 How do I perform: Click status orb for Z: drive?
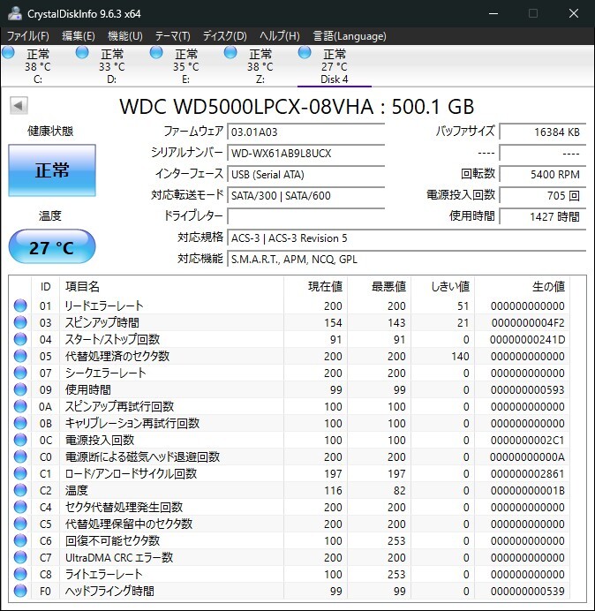pyautogui.click(x=230, y=53)
